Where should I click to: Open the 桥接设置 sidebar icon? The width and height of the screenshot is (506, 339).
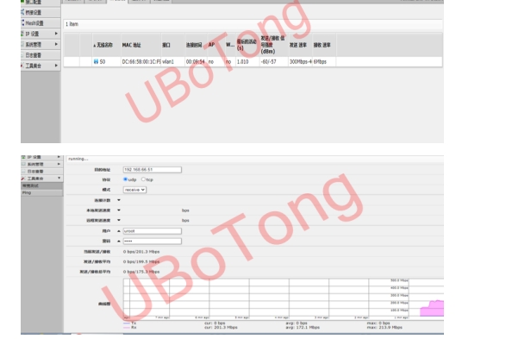(22, 12)
